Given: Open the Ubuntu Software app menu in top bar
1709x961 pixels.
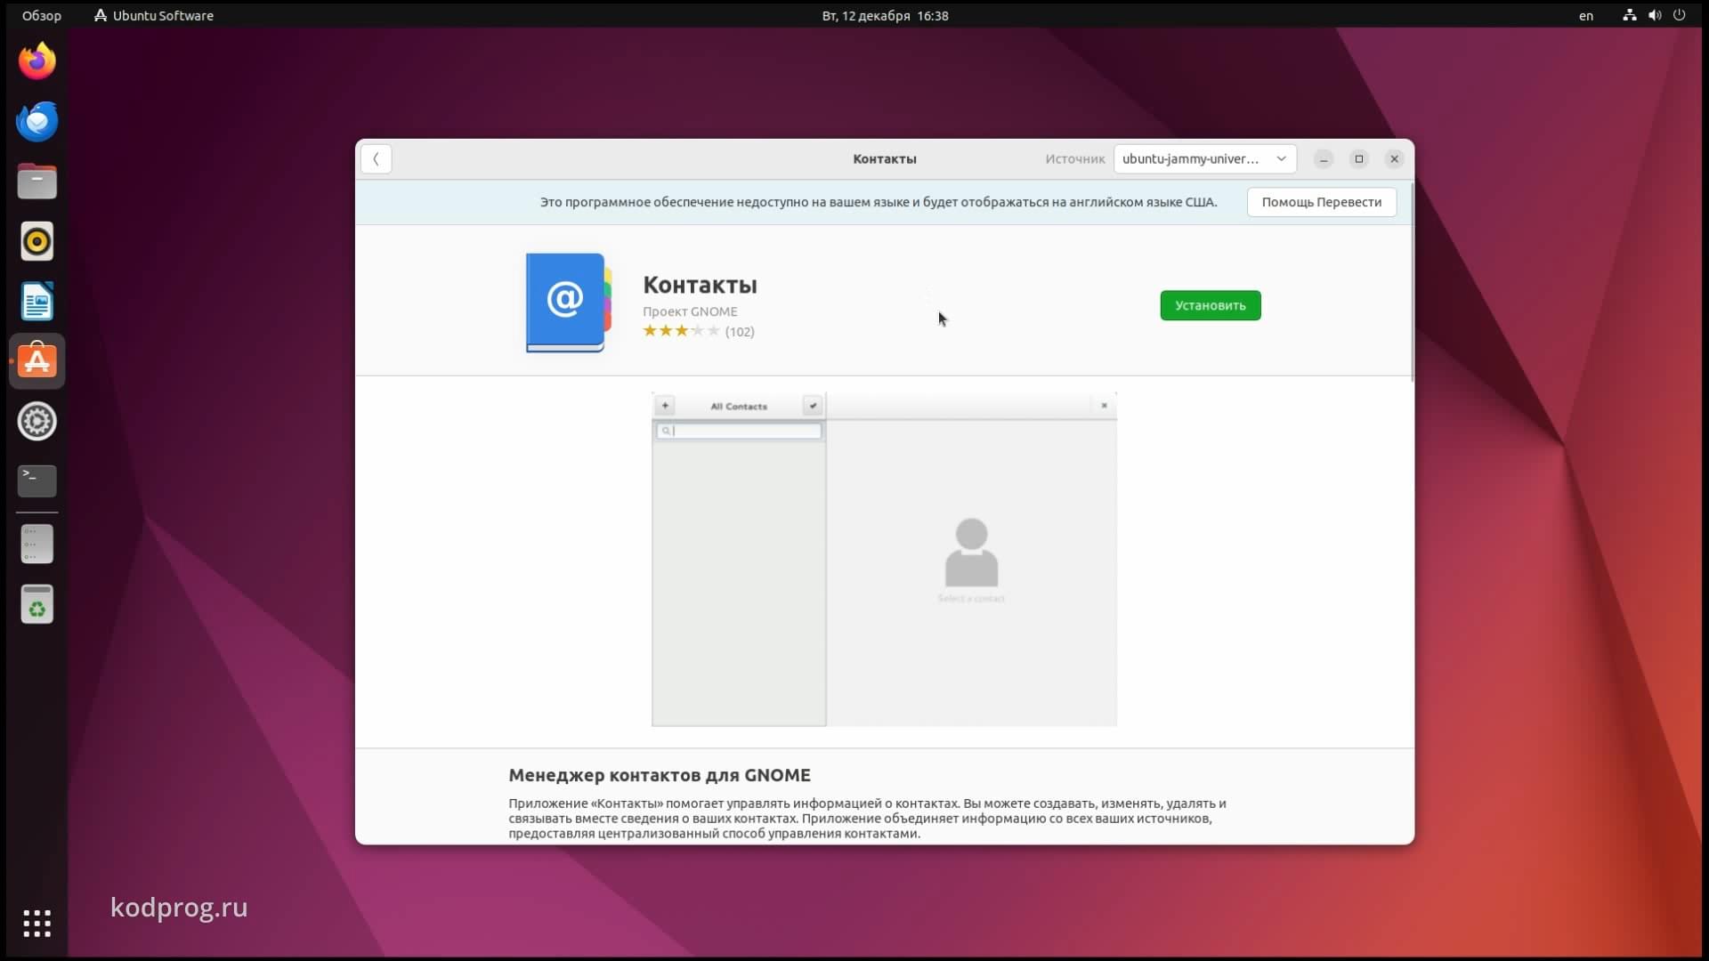Looking at the screenshot, I should (154, 15).
